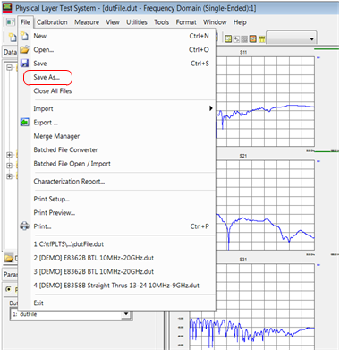Screen dimensions: 340x350
Task: Click Exit in the File menu
Action: (x=38, y=303)
